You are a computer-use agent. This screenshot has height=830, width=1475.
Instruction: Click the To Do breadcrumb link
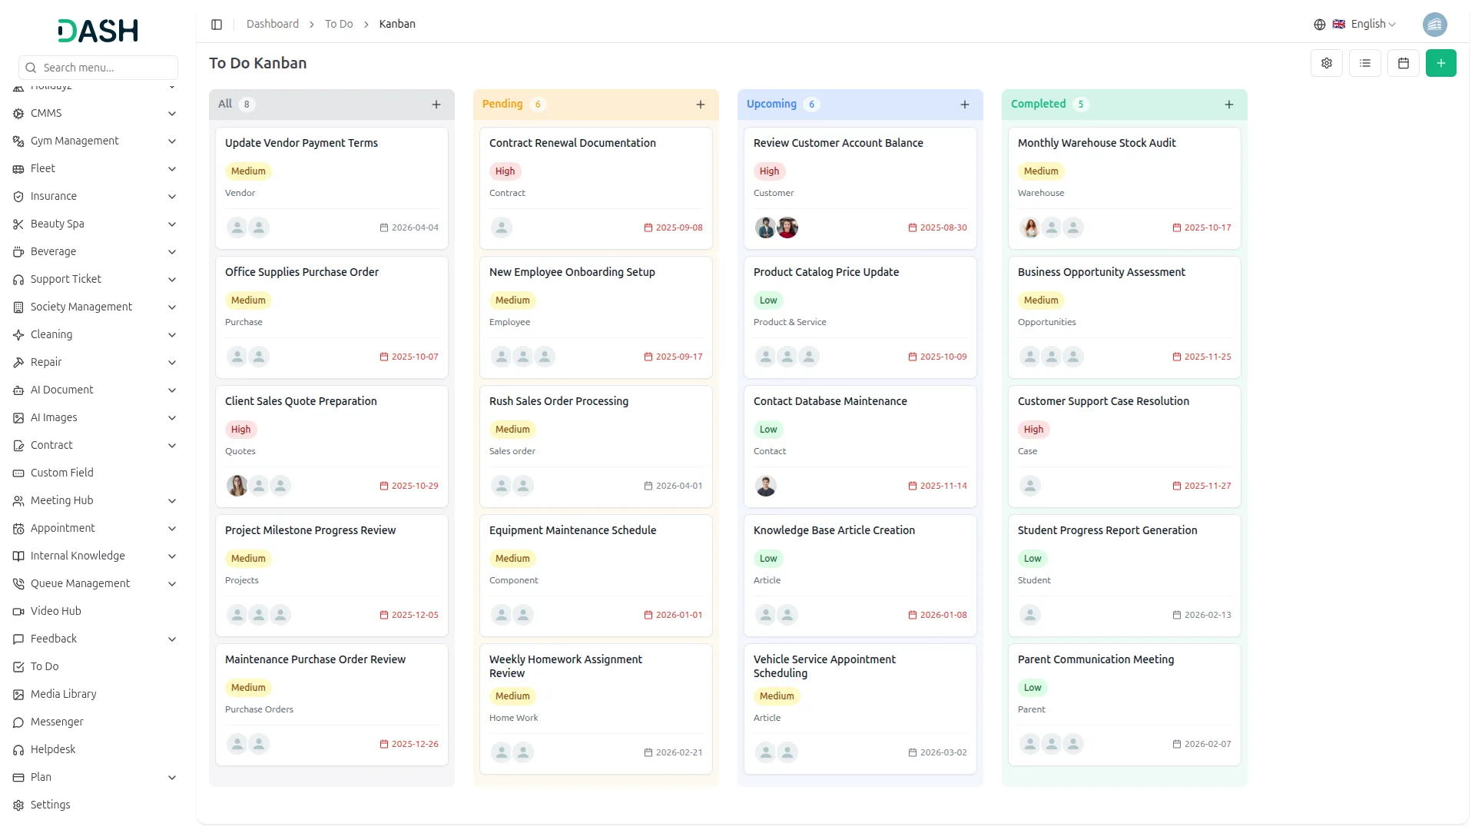(x=338, y=25)
